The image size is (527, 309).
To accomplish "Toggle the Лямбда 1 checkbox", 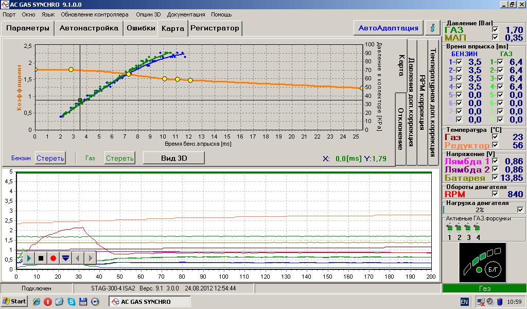I will pos(495,161).
